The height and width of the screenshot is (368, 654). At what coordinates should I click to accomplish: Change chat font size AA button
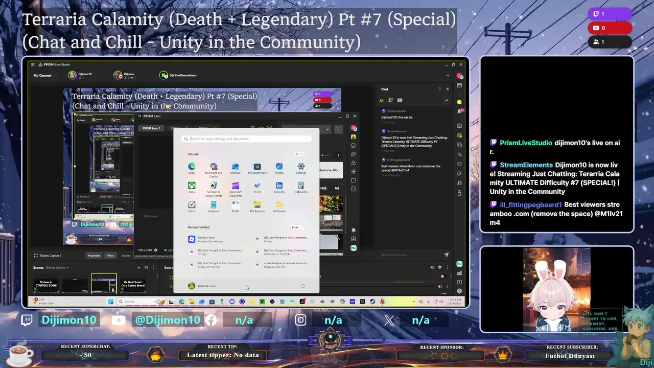(446, 100)
